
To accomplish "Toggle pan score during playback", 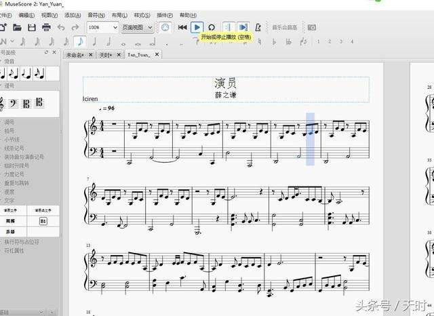I will (x=243, y=27).
